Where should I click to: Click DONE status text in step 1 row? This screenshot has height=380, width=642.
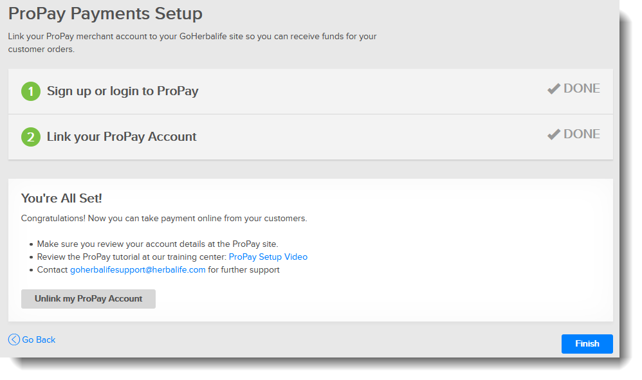582,89
